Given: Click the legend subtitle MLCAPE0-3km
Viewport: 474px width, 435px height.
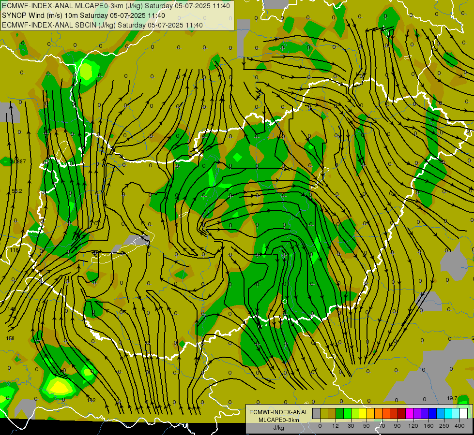Looking at the screenshot, I should pos(279,420).
